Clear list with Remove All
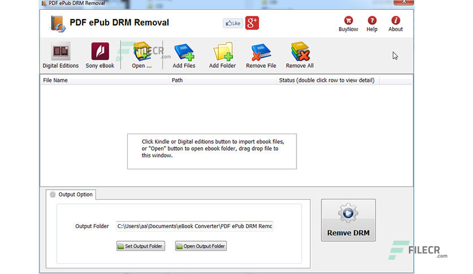The width and height of the screenshot is (473, 274). tap(299, 55)
